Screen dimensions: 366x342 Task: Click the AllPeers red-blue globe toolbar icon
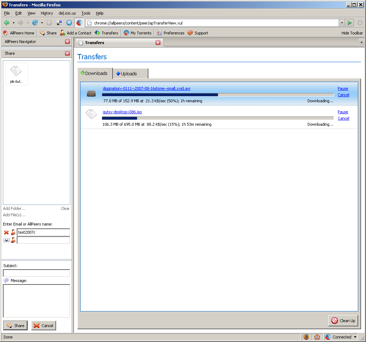[79, 23]
